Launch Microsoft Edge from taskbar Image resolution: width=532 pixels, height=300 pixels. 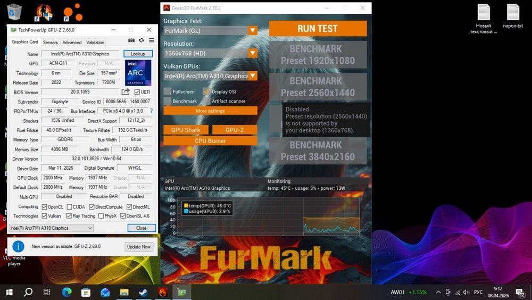coord(66,292)
